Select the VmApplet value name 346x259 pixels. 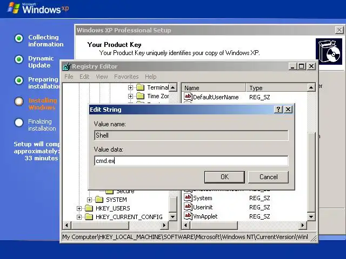coord(205,216)
